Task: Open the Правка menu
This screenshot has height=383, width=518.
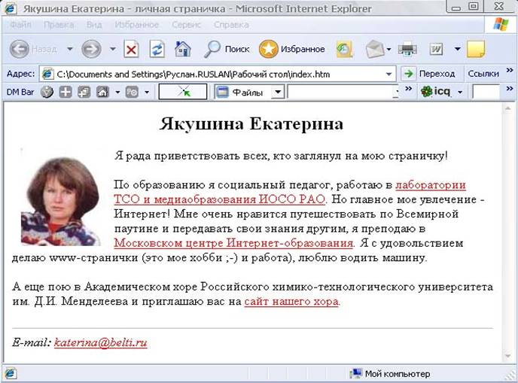Action: tap(59, 25)
